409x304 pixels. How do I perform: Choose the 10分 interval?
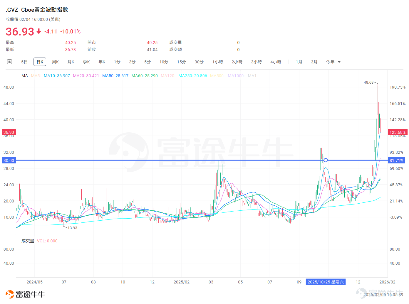pyautogui.click(x=164, y=62)
